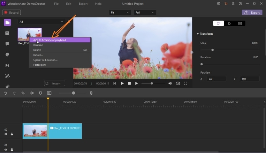The image size is (266, 153).
Task: Click the yellow playhead marker
Action: (x=48, y=98)
